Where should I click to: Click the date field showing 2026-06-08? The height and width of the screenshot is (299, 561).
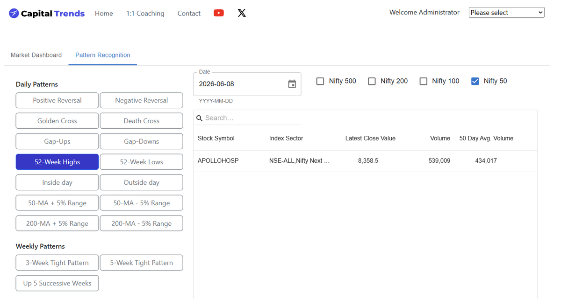(247, 84)
